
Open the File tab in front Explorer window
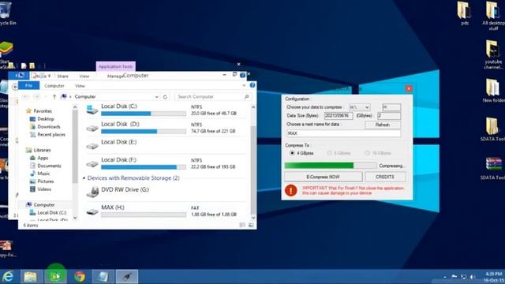pyautogui.click(x=28, y=85)
